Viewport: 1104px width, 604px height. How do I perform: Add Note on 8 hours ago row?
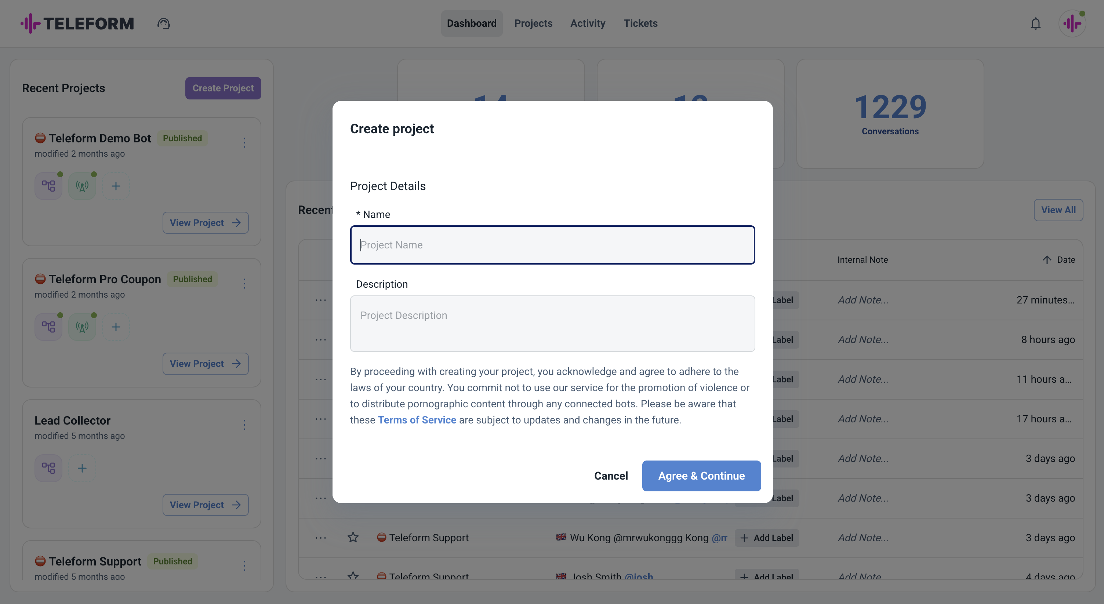pos(863,339)
